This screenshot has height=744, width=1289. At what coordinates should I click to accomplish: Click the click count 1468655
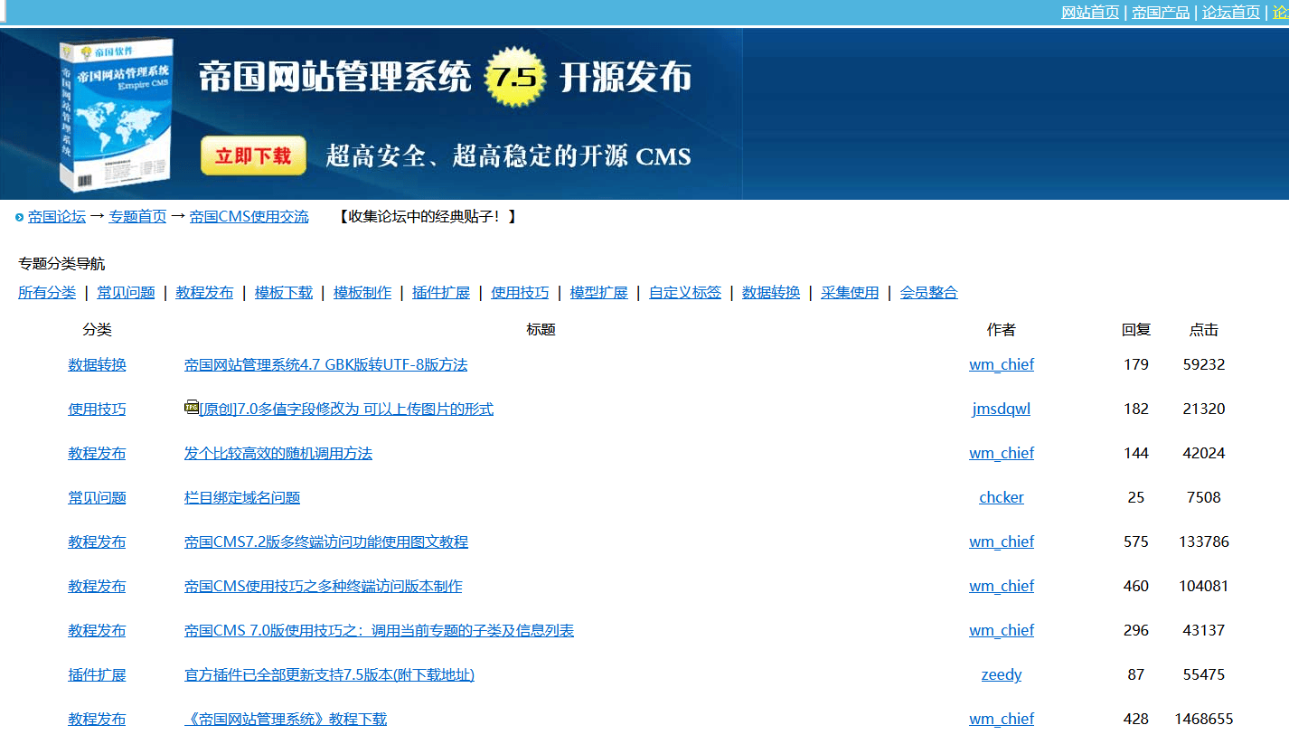pos(1204,720)
